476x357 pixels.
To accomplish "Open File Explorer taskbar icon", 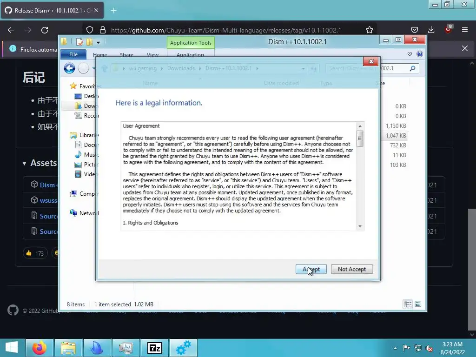I will [x=68, y=348].
